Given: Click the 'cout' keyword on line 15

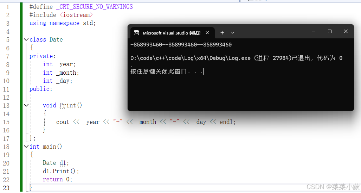Looking at the screenshot, I should click(63, 122).
